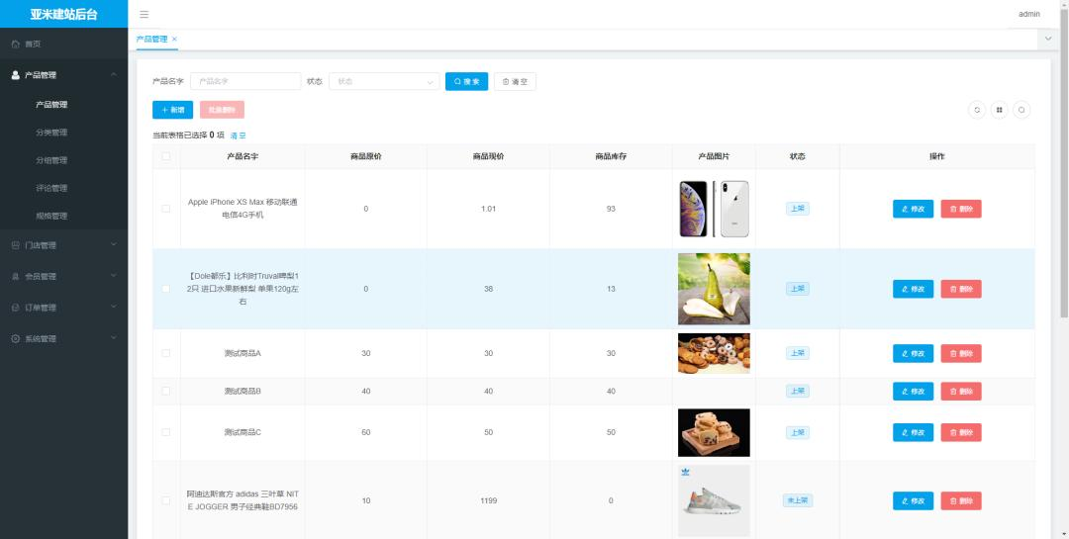Click 修改 for the adidas shoe row
The height and width of the screenshot is (539, 1069).
tap(913, 500)
